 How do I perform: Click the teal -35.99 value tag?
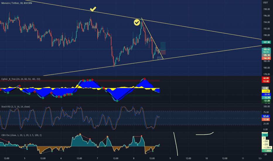pyautogui.click(x=266, y=97)
